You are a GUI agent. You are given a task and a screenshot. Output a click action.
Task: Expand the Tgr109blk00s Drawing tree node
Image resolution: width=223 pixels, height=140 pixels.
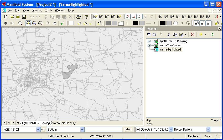(149, 41)
